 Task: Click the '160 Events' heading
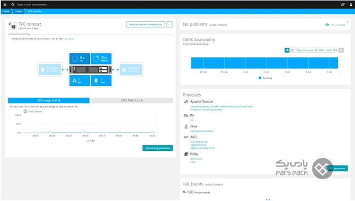[193, 184]
